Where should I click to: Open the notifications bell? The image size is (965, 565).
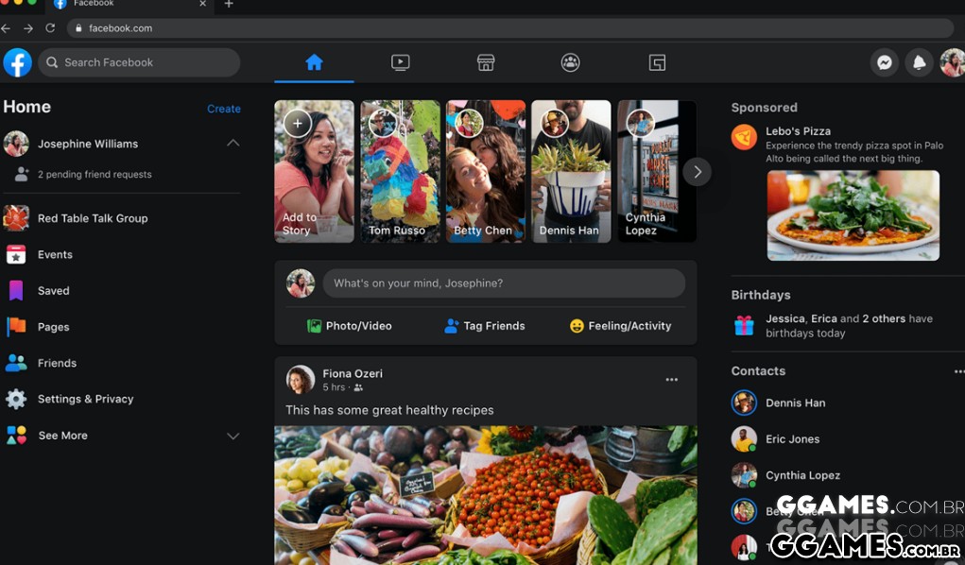click(918, 62)
